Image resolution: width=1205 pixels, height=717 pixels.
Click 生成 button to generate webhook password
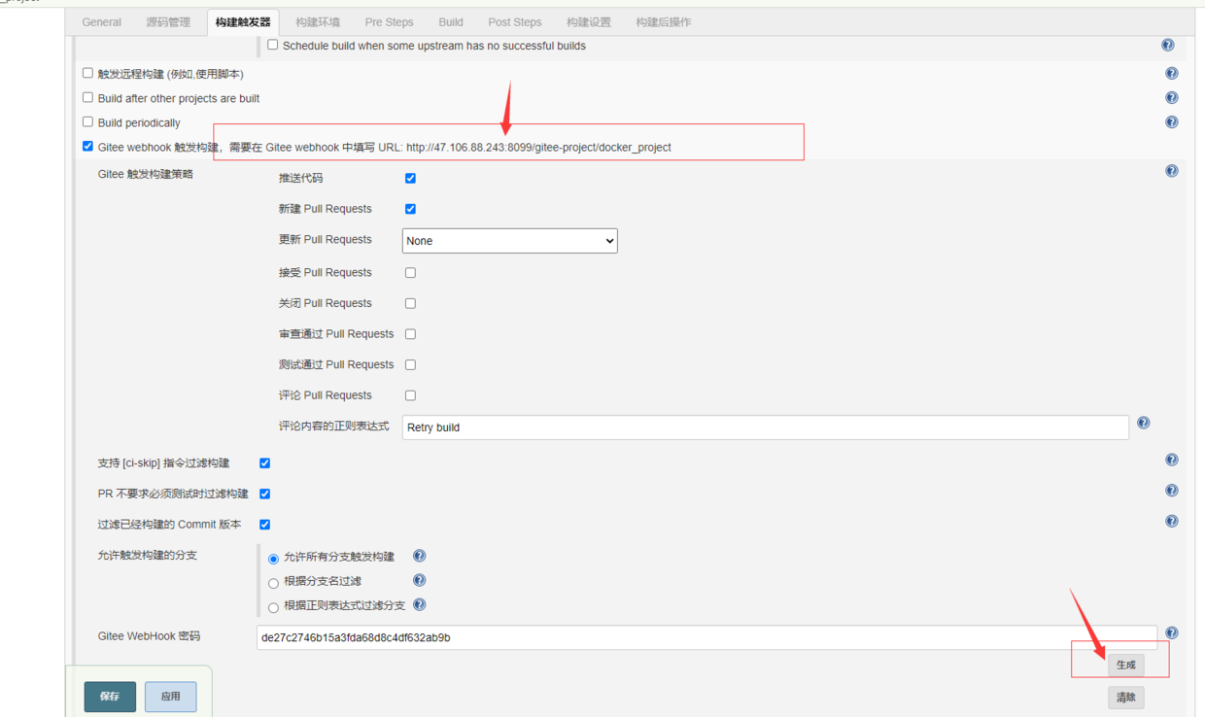click(1126, 666)
